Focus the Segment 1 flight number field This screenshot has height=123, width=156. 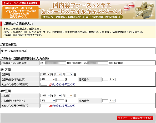(x=60, y=79)
